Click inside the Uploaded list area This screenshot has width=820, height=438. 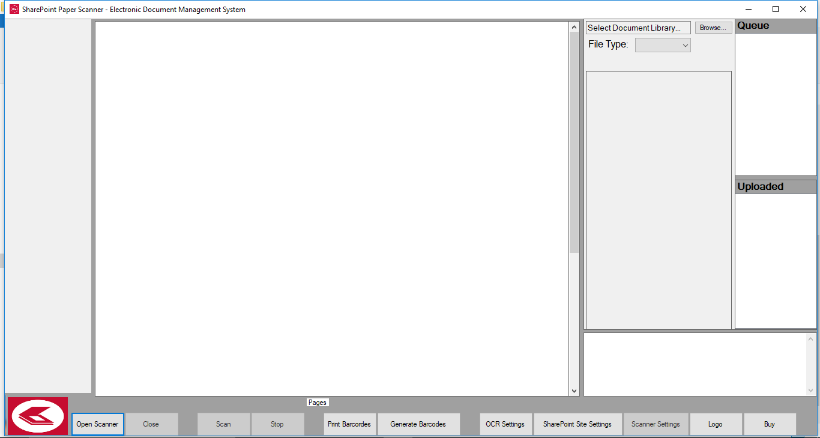tap(776, 261)
